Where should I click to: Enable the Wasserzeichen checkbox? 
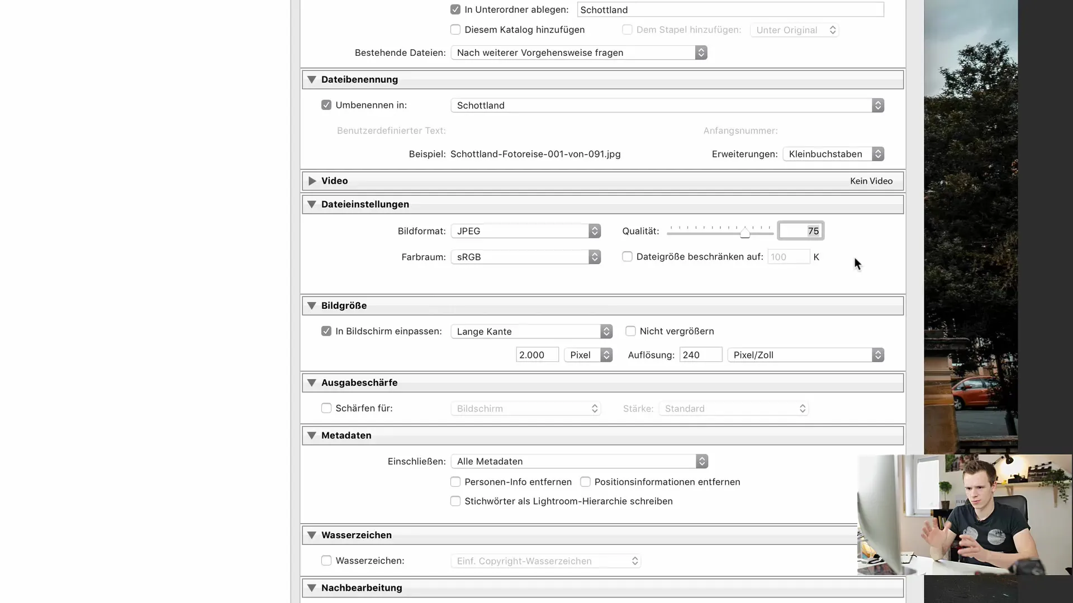coord(326,561)
